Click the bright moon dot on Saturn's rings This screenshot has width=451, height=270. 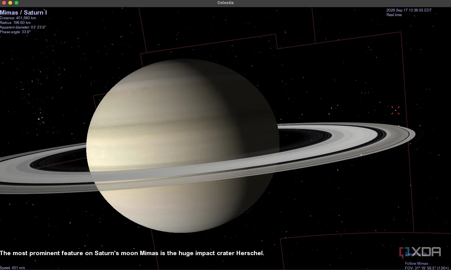(361, 154)
